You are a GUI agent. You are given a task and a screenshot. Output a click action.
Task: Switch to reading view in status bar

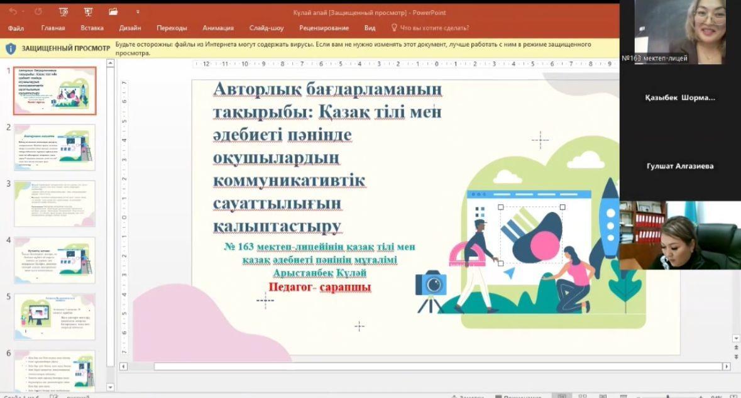pyautogui.click(x=602, y=396)
